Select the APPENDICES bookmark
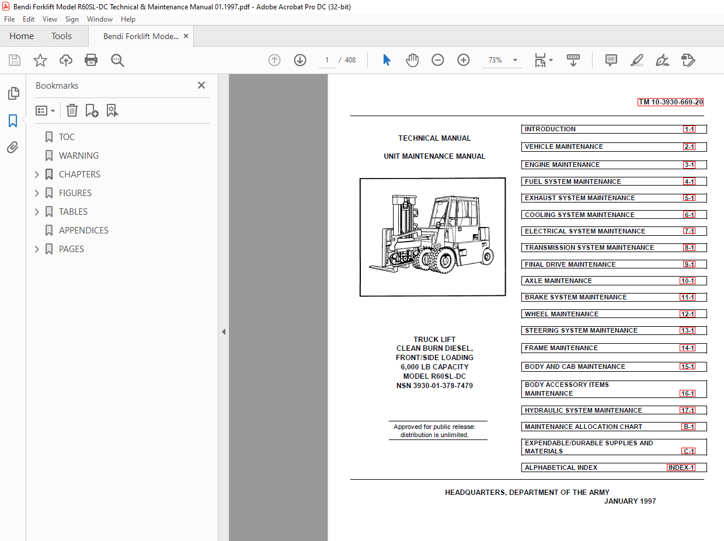724x541 pixels. point(83,231)
